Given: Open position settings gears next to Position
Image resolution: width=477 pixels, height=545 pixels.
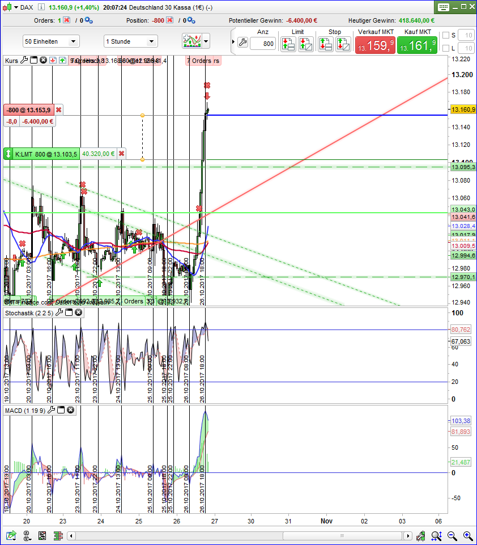Looking at the screenshot, I should [x=191, y=20].
